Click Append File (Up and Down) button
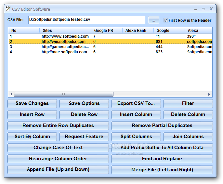 tap(58, 170)
